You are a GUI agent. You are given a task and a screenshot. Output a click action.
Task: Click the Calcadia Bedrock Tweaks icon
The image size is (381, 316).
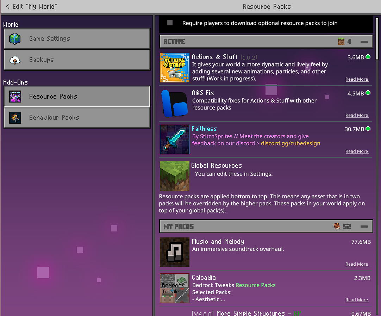174,288
